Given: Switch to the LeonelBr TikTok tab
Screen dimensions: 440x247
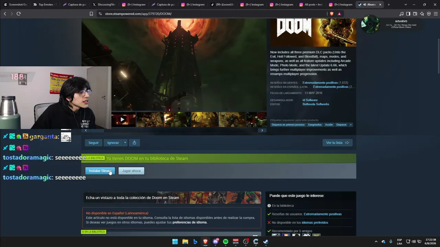Looking at the screenshot, I should pyautogui.click(x=222, y=4).
